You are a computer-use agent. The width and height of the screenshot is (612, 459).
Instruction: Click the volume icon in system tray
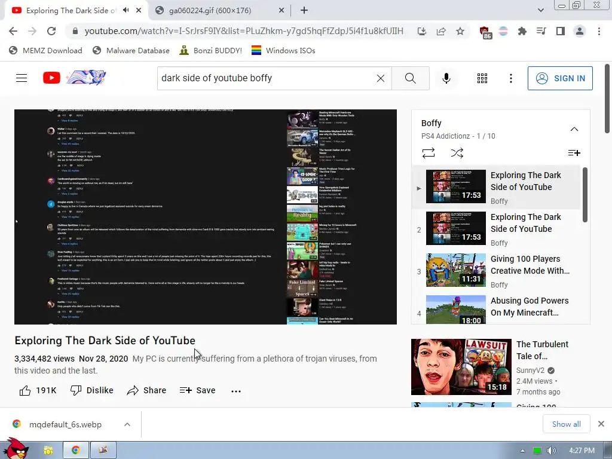point(551,451)
